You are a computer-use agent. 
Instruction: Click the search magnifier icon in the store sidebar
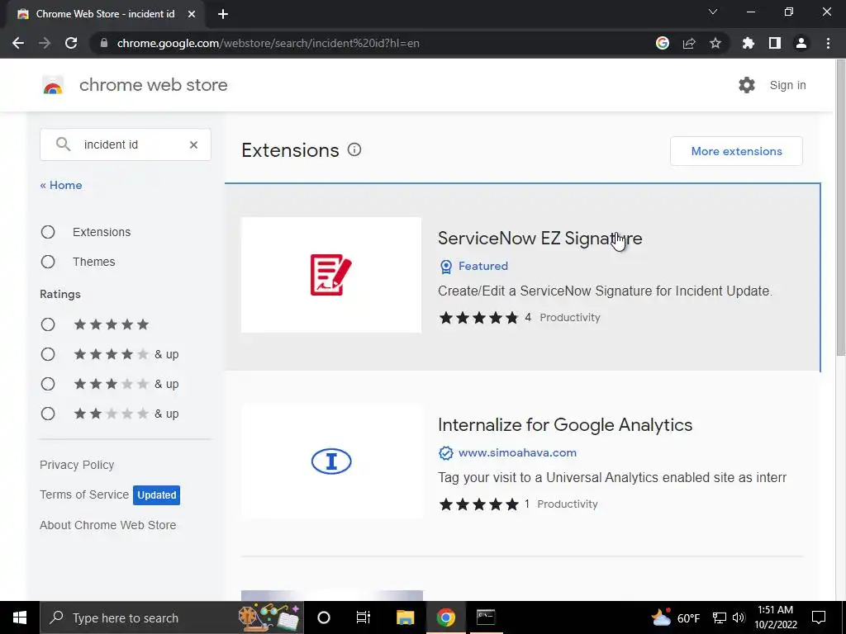tap(63, 144)
